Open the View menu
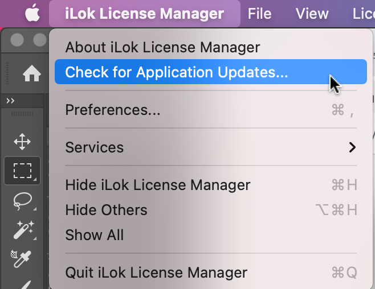 tap(312, 13)
